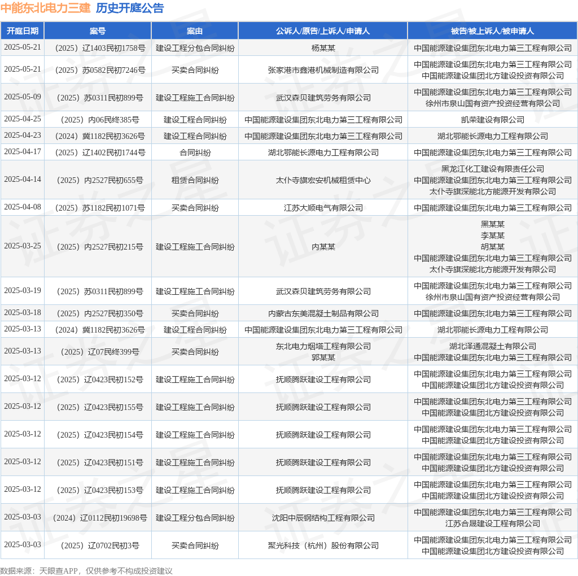Click the date 2025-04-14
This screenshot has height=576, width=578.
(x=23, y=179)
